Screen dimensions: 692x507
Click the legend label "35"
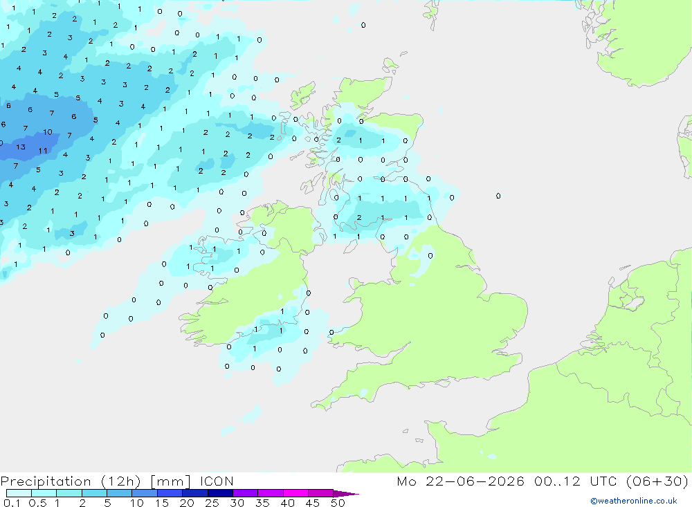(x=262, y=503)
